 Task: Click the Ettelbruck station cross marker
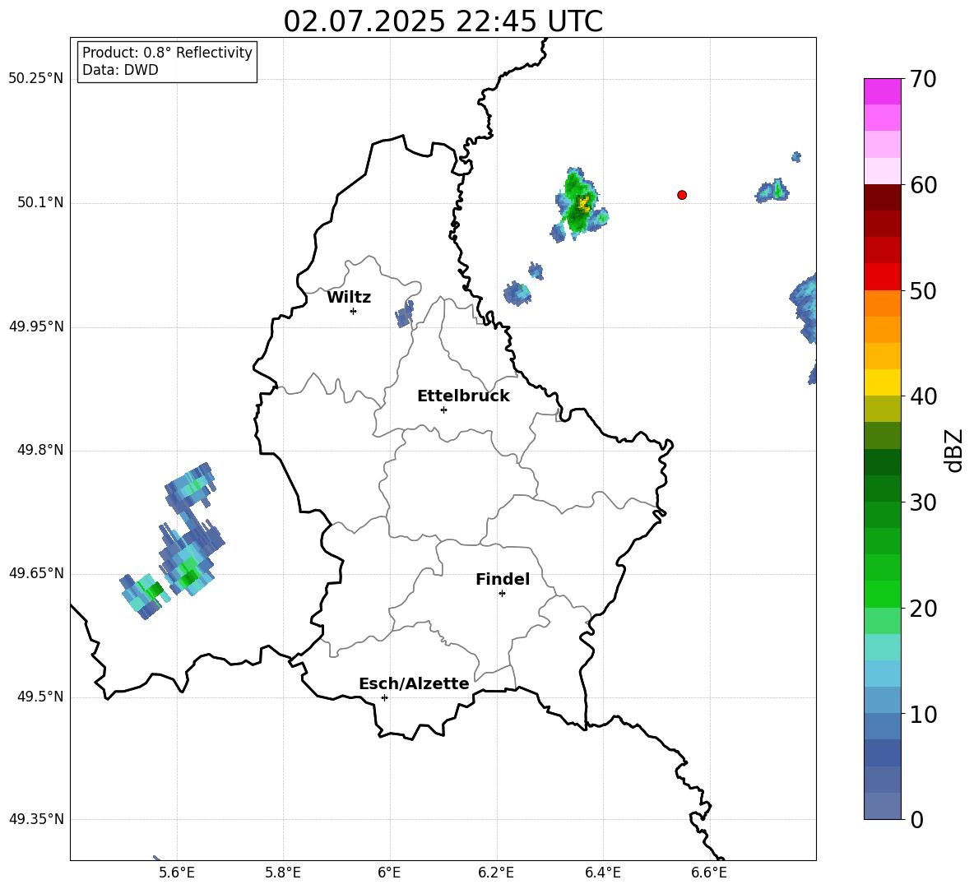pyautogui.click(x=443, y=410)
